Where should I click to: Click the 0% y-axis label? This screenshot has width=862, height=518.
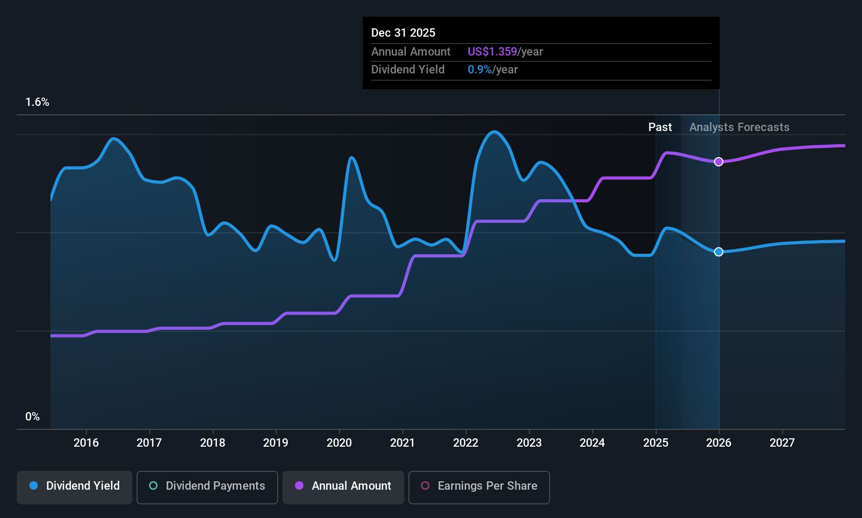point(33,417)
